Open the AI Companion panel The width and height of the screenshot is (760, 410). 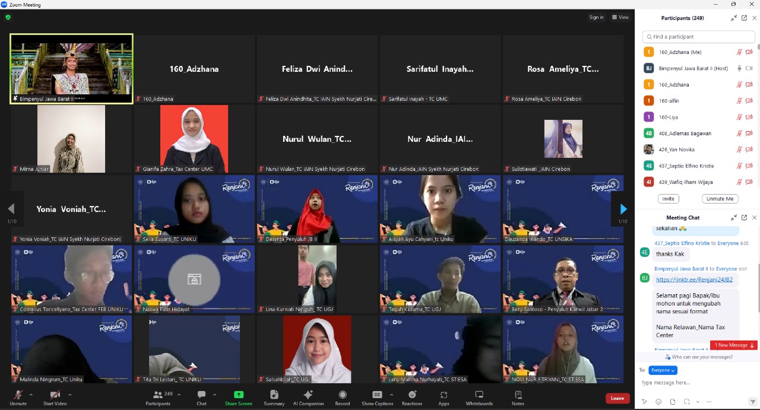308,398
